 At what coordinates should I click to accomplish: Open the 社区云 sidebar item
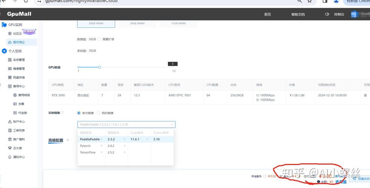click(x=17, y=33)
